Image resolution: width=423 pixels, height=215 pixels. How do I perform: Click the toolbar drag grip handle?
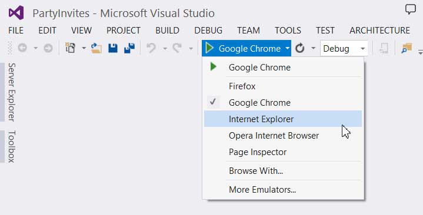click(x=10, y=48)
